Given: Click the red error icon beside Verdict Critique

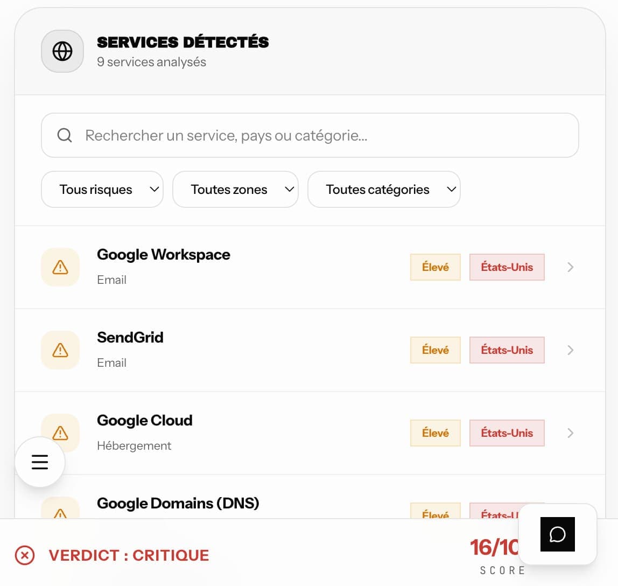Looking at the screenshot, I should click(24, 555).
